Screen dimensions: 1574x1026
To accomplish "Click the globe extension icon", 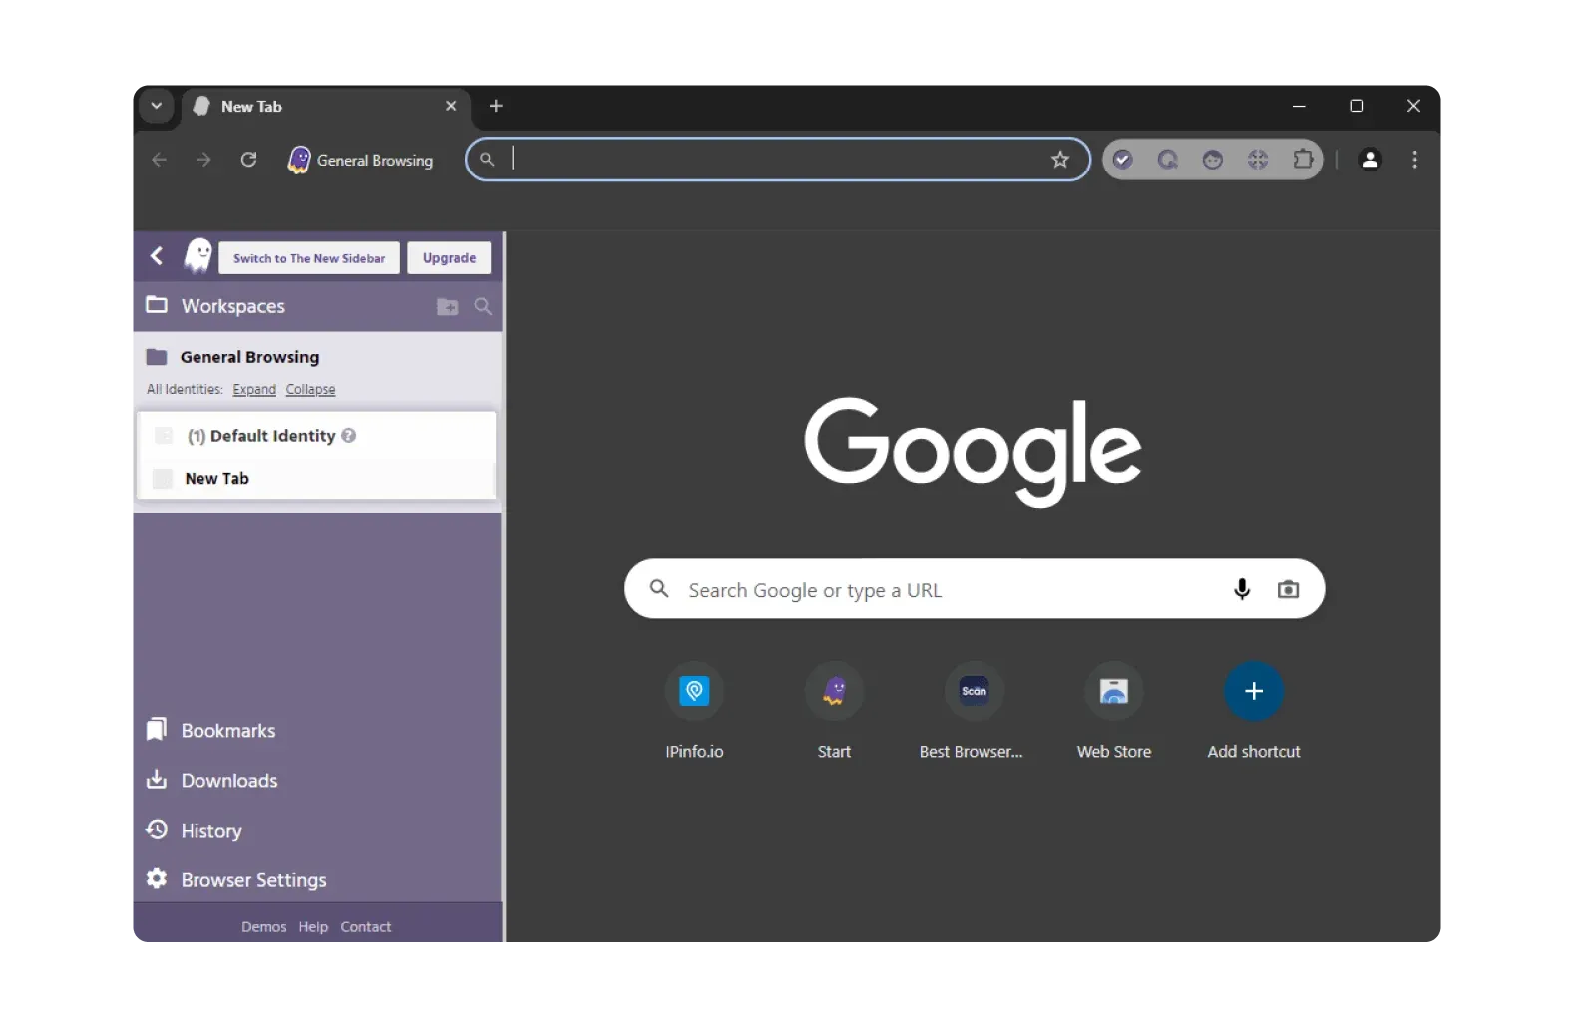I will [1258, 160].
